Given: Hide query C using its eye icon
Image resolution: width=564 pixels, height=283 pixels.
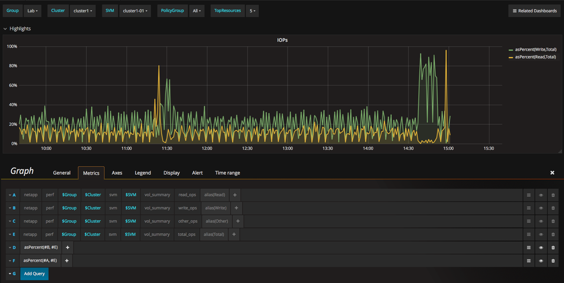Looking at the screenshot, I should coord(541,221).
